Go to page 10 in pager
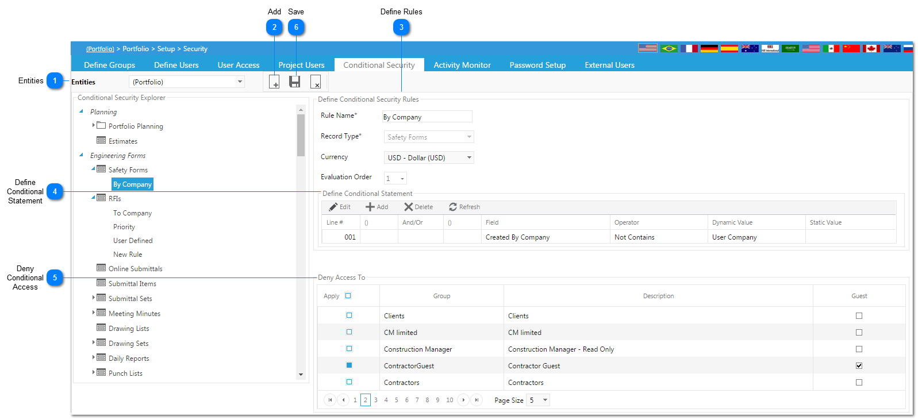 (x=450, y=400)
